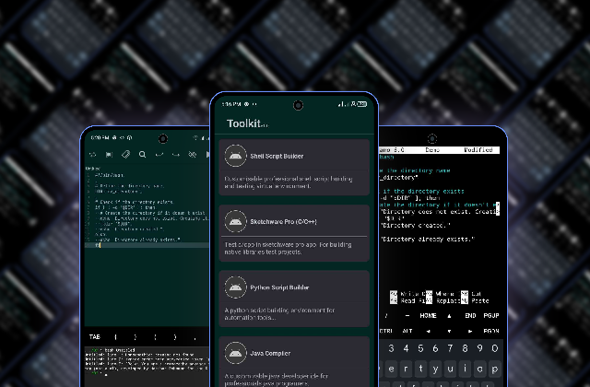The image size is (590, 387).
Task: Click the search magnifier in editor toolbar
Action: 142,155
